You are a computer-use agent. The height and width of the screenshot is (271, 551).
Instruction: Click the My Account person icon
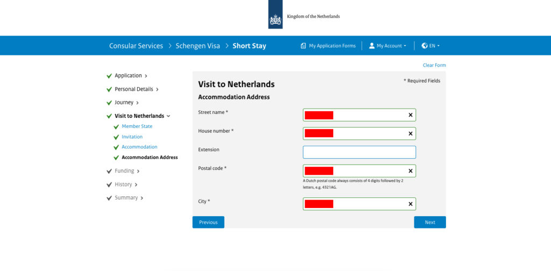(371, 46)
